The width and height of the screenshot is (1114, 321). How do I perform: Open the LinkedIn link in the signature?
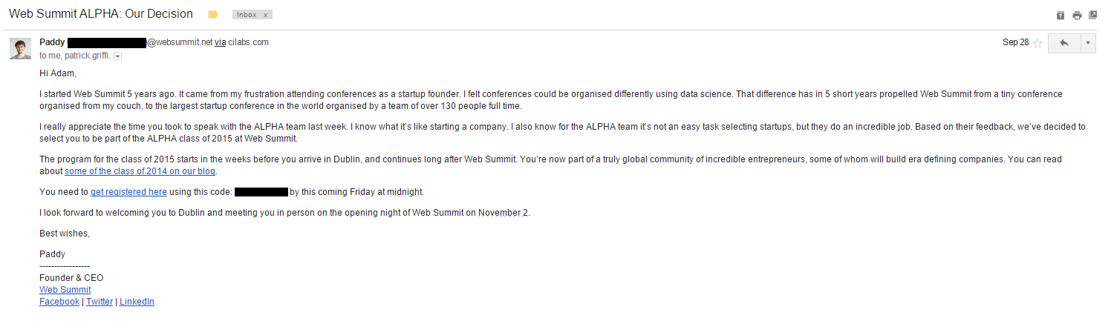click(137, 302)
